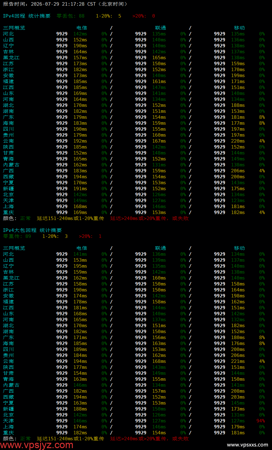Click the '零重传: 89' summary value
This screenshot has height=450, width=272.
(x=17, y=236)
